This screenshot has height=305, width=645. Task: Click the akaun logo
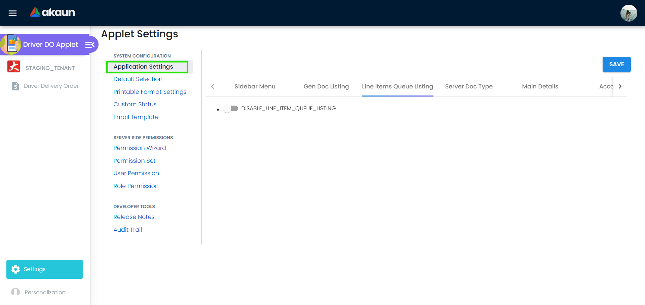(52, 12)
